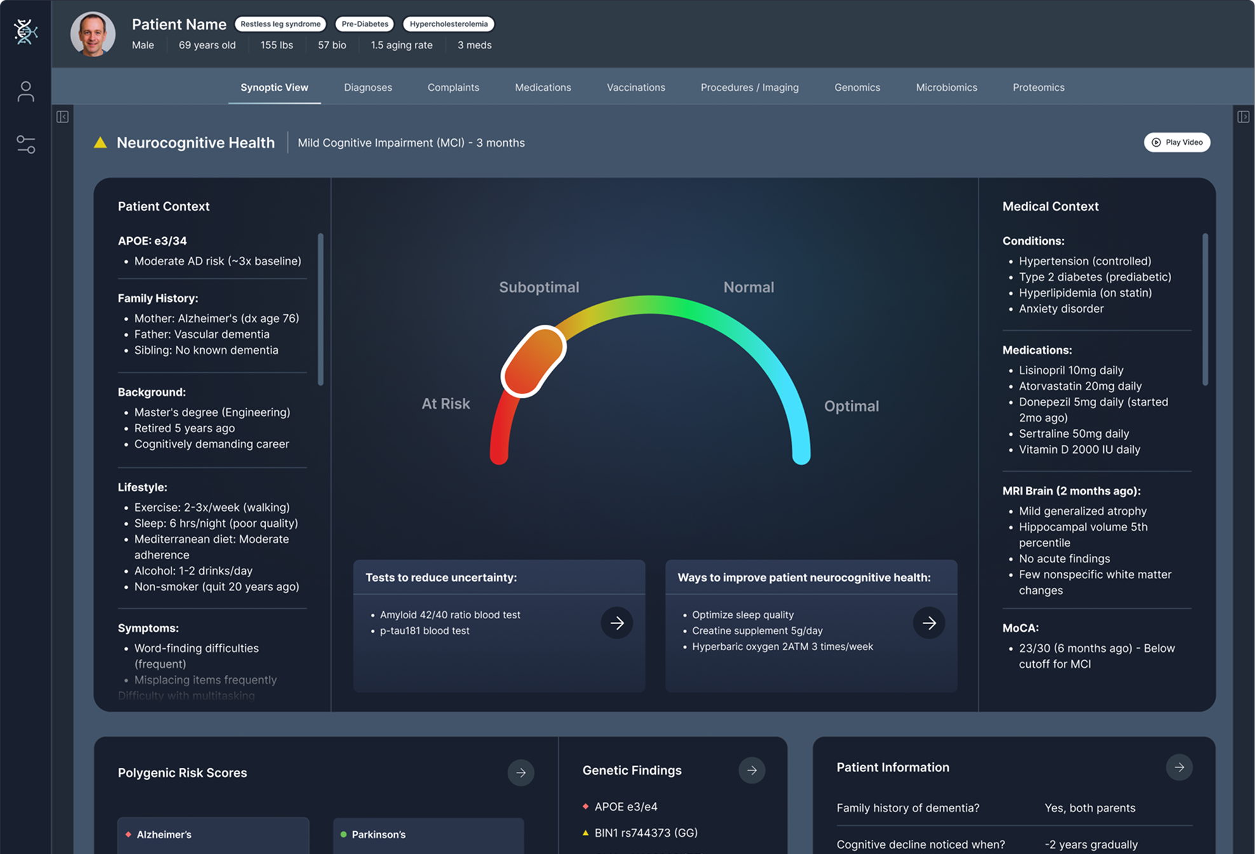The width and height of the screenshot is (1255, 854).
Task: Click the Patient Context panel scrollbar
Action: click(320, 309)
